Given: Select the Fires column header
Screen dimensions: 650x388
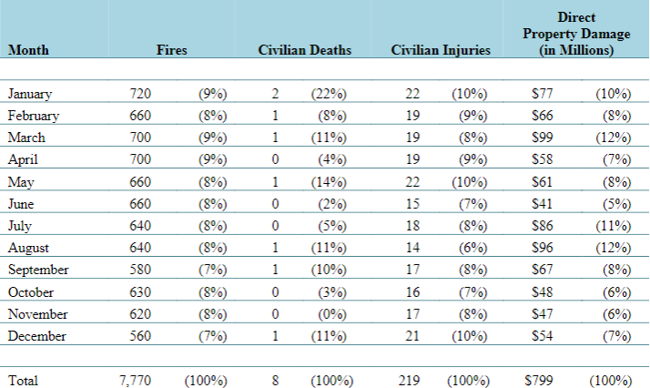Looking at the screenshot, I should click(x=172, y=50).
